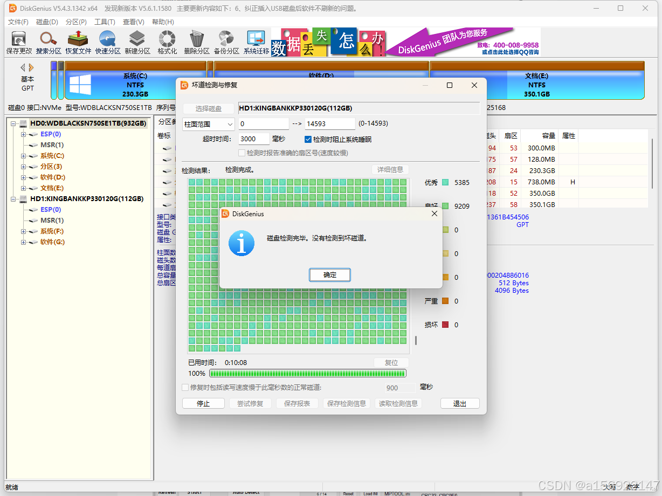
Task: Expand the 分区(3) tree node
Action: coord(24,167)
